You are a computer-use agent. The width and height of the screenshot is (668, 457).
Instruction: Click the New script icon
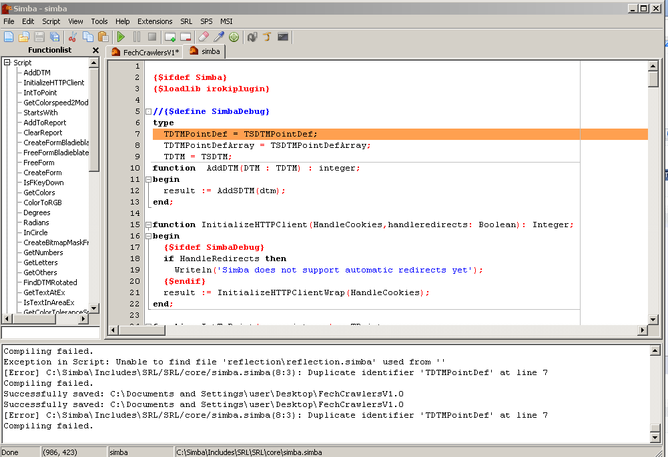coord(9,37)
